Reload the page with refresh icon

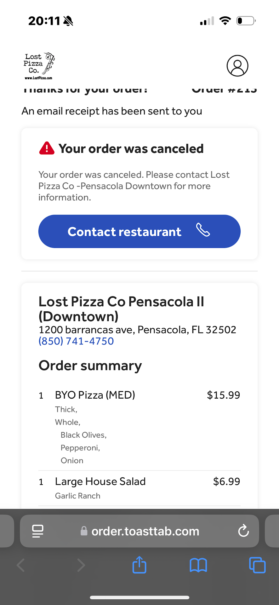243,531
